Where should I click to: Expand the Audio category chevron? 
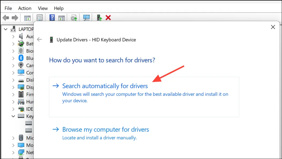tap(13, 37)
